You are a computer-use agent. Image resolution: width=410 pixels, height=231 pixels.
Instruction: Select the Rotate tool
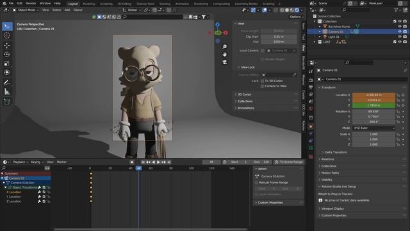(x=7, y=55)
